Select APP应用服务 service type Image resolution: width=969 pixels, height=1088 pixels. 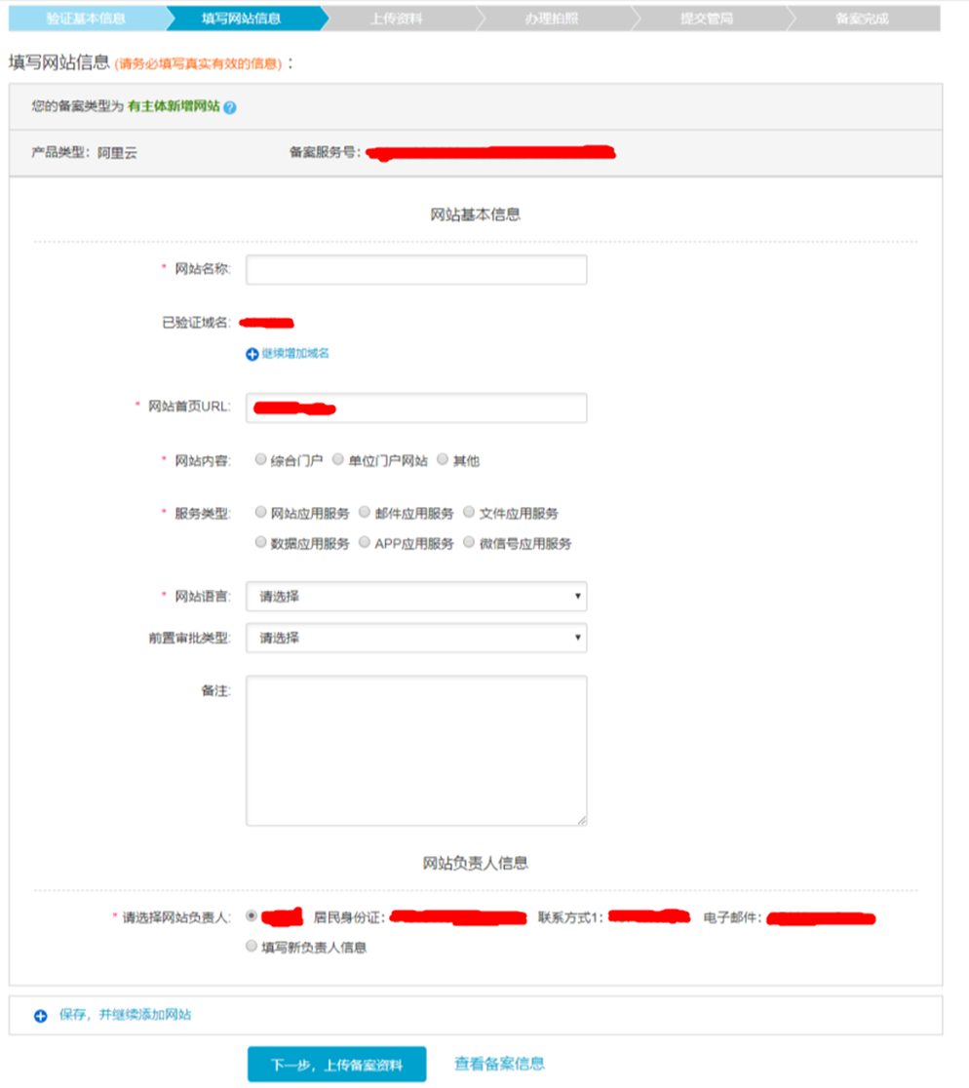pyautogui.click(x=365, y=542)
